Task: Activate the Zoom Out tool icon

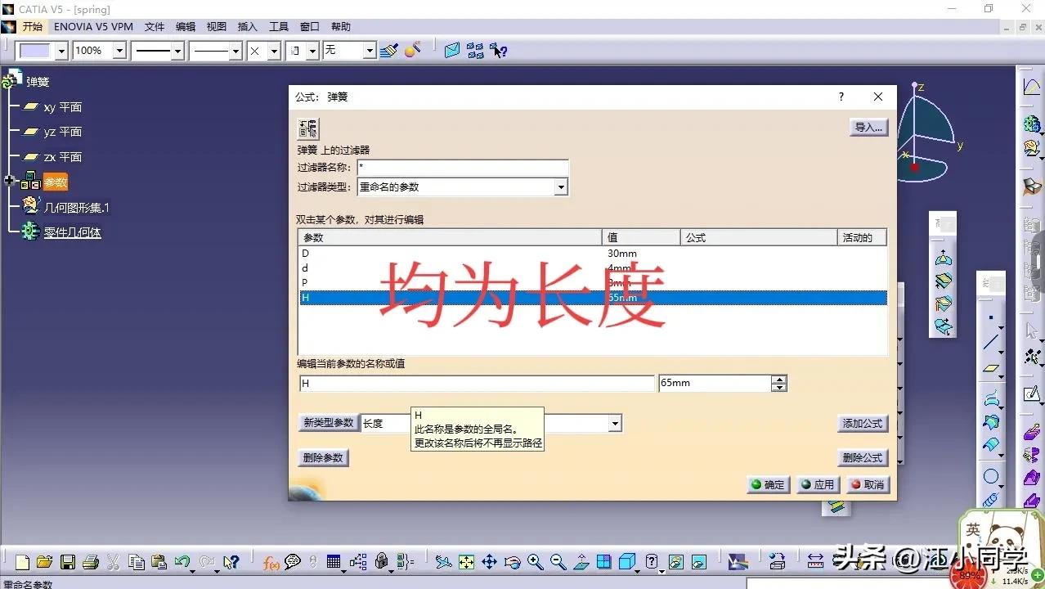Action: pyautogui.click(x=558, y=562)
